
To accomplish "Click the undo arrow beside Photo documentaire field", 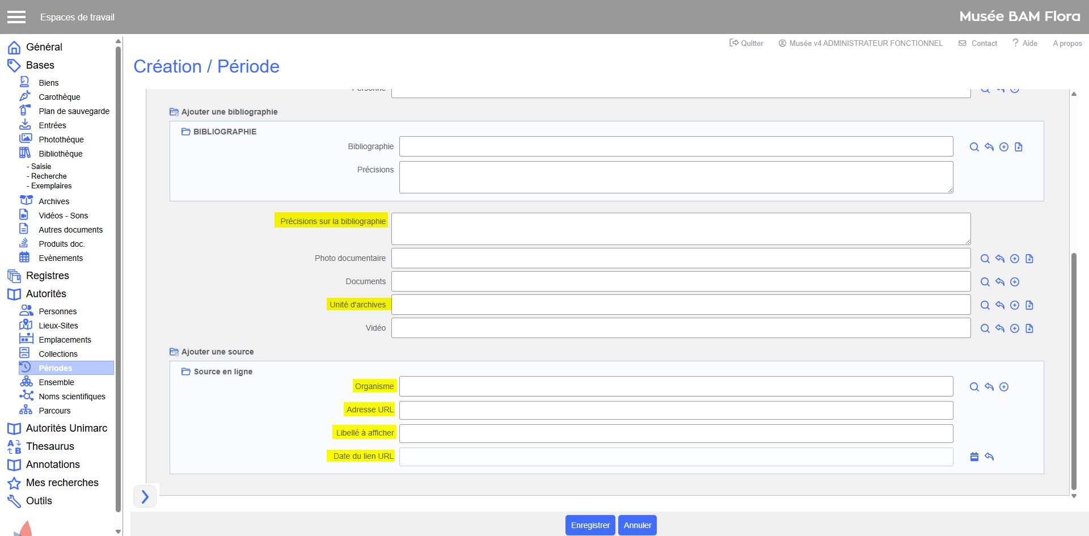I will pos(999,259).
